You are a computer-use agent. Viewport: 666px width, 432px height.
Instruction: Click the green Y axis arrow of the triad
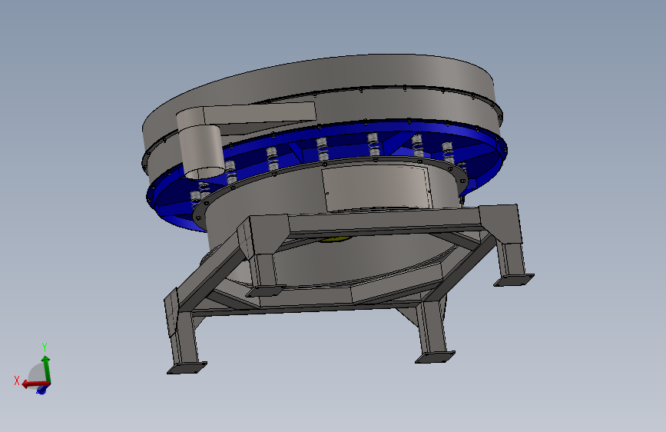(x=46, y=370)
